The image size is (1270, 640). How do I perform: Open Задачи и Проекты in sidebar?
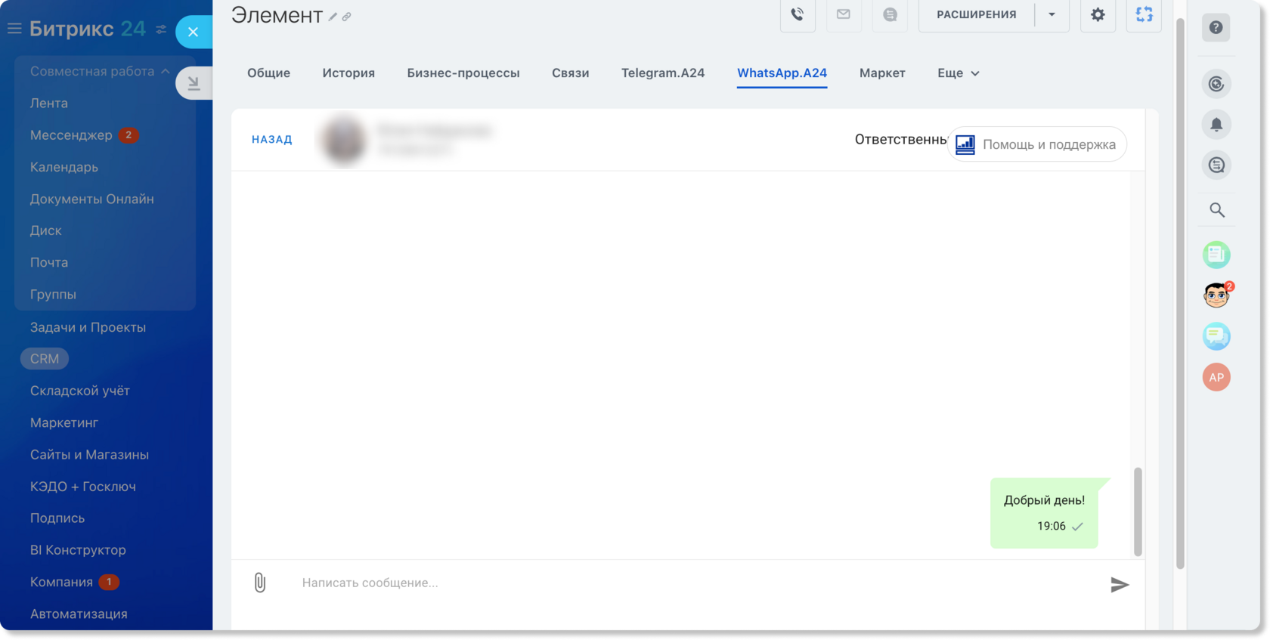coord(88,327)
